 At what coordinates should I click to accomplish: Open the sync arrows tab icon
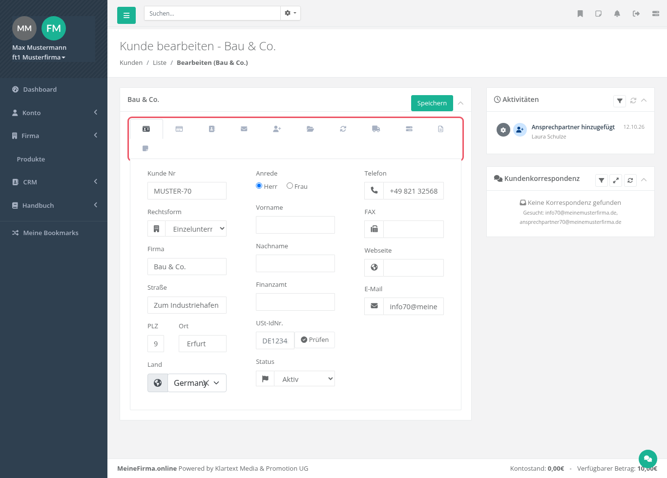point(343,129)
